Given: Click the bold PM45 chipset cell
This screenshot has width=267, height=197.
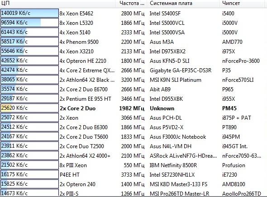Looking at the screenshot, I should (x=229, y=108).
